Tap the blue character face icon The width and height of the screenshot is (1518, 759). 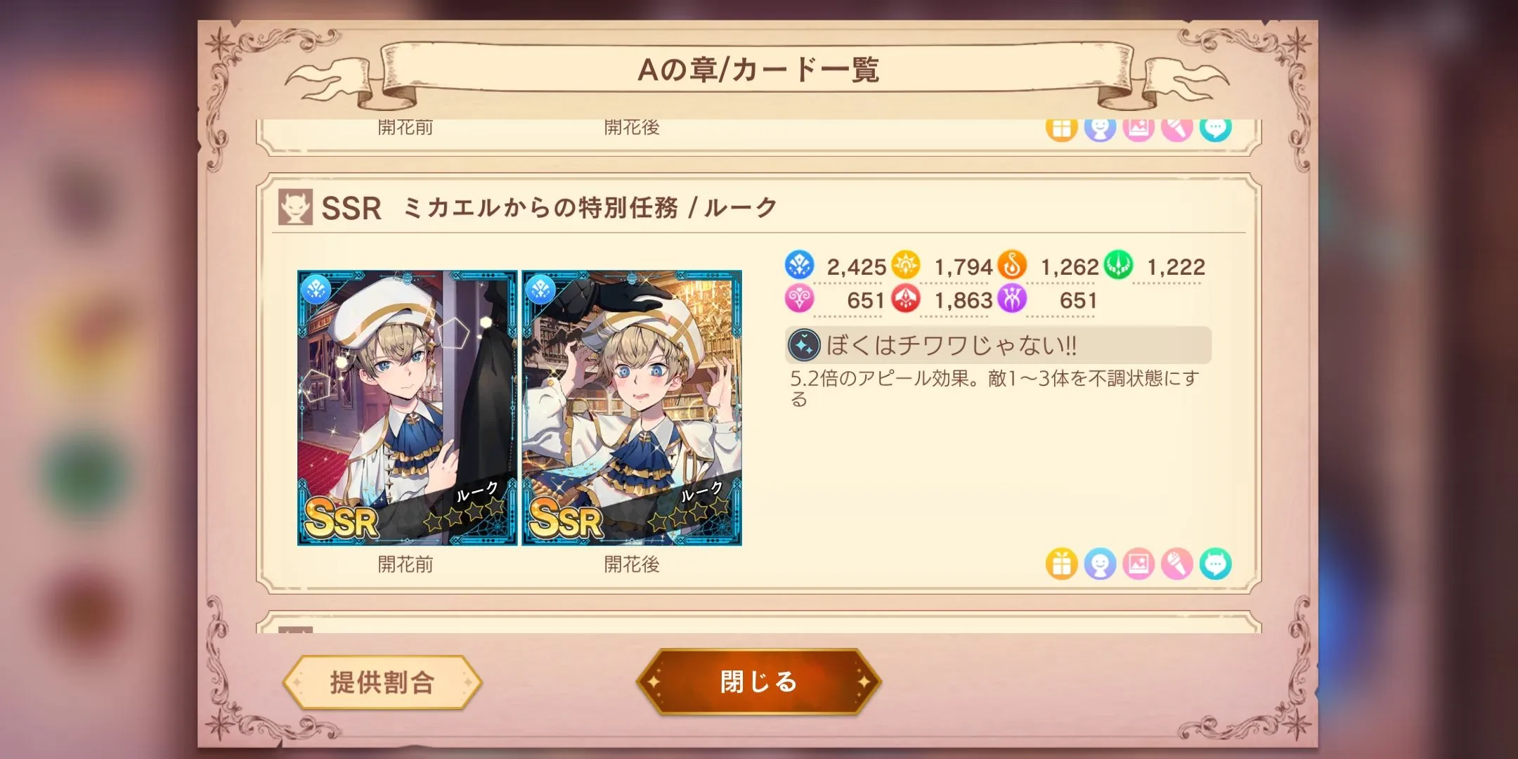tap(1100, 564)
